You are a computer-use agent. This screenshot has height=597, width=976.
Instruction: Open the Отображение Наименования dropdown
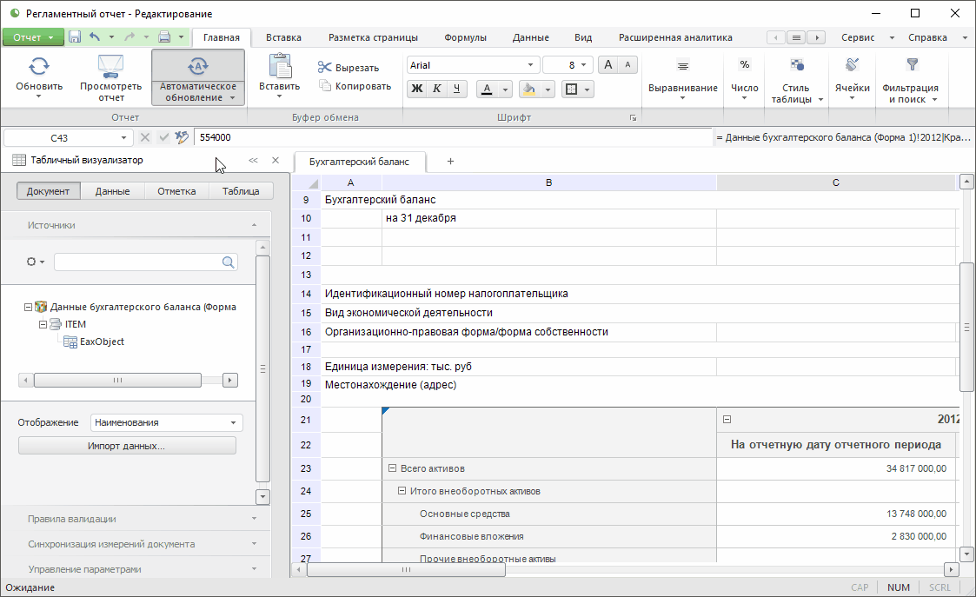(x=233, y=423)
